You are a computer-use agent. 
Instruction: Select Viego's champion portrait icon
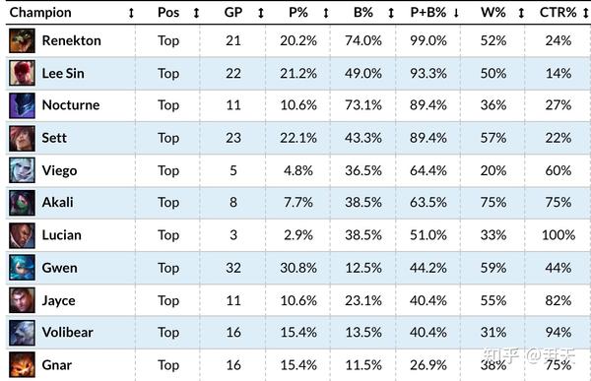point(23,170)
